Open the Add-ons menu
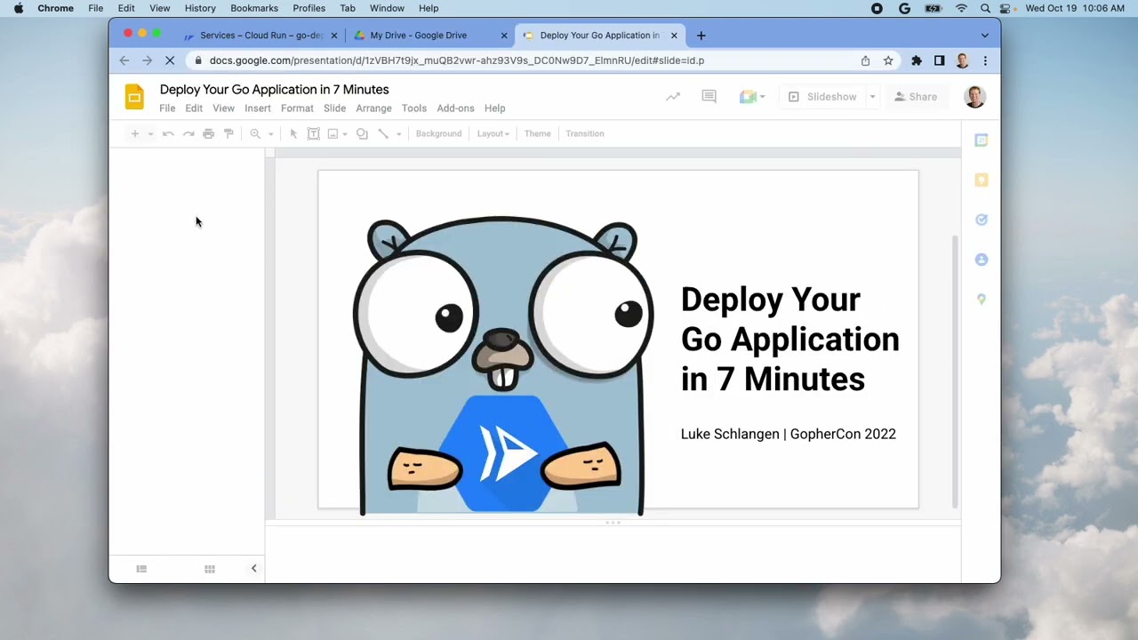1138x640 pixels. coord(455,108)
